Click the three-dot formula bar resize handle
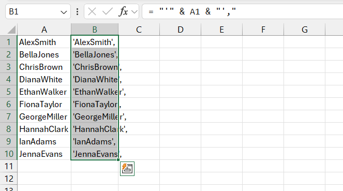The image size is (343, 191). [77, 11]
